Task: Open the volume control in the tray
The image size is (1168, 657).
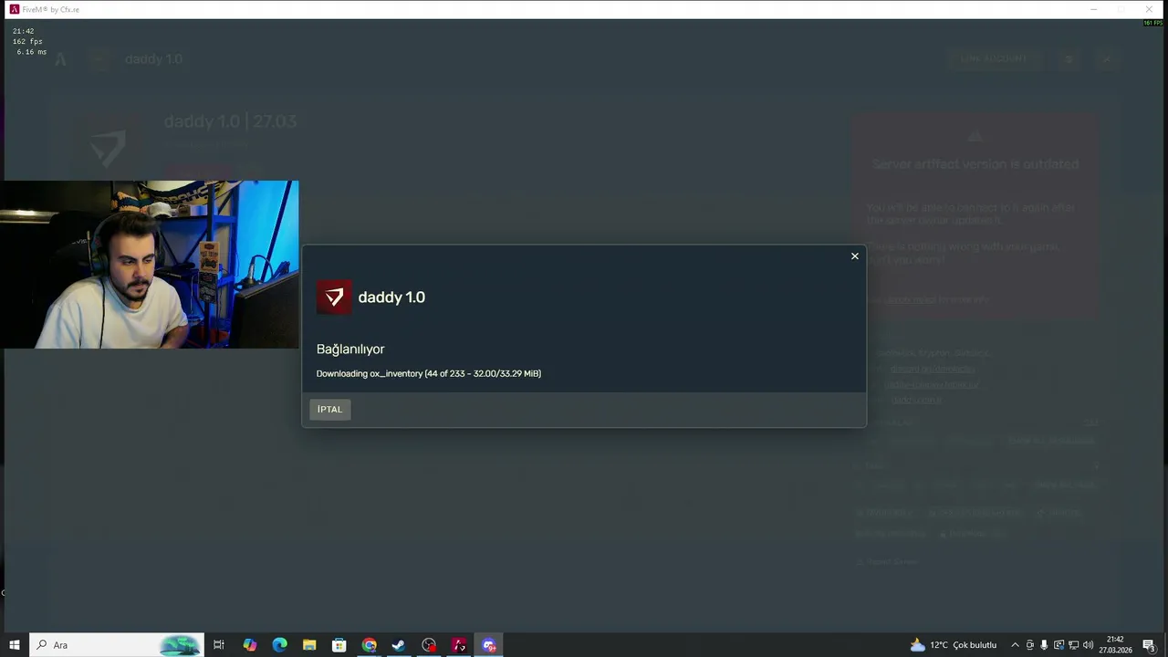Action: pyautogui.click(x=1088, y=645)
